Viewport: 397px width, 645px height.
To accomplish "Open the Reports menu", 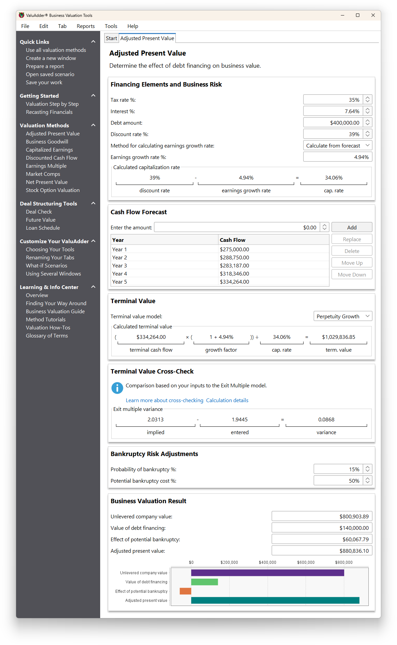I will [x=86, y=26].
